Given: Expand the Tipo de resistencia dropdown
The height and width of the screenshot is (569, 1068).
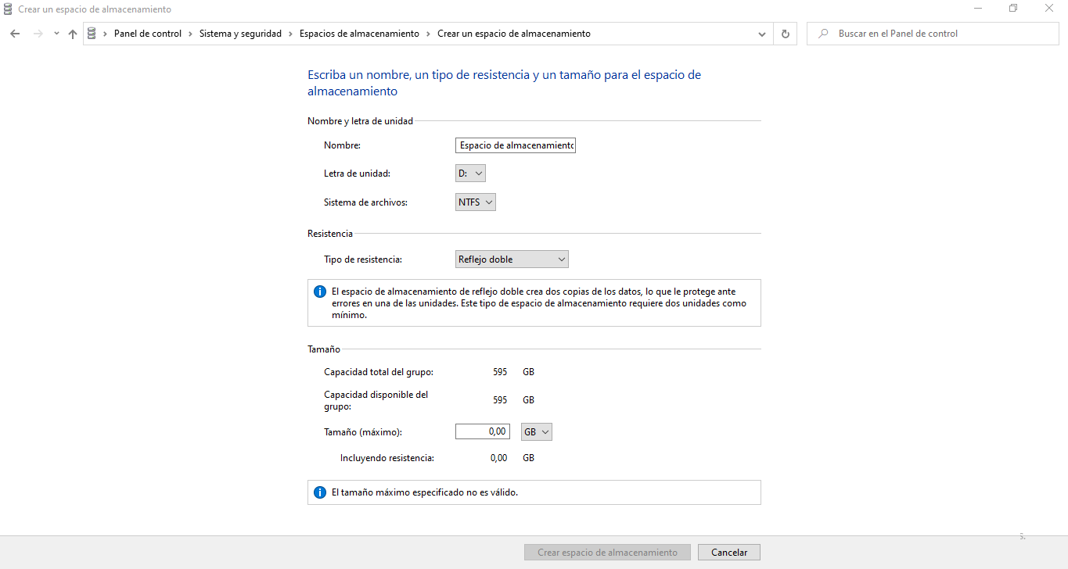Looking at the screenshot, I should (512, 259).
